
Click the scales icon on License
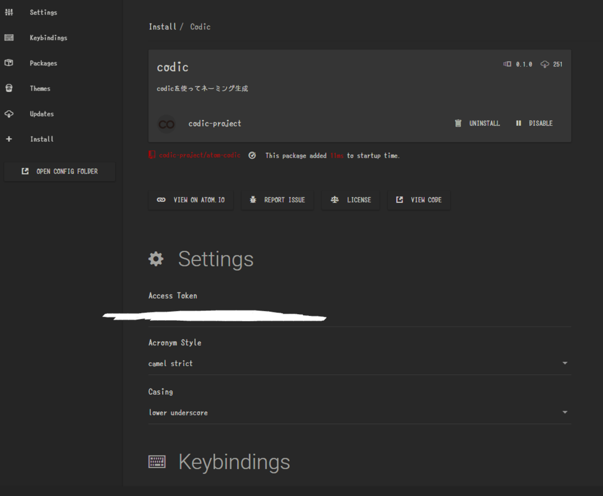[x=334, y=199]
